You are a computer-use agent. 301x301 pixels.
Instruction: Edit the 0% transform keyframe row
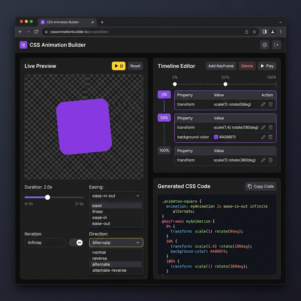(x=263, y=104)
